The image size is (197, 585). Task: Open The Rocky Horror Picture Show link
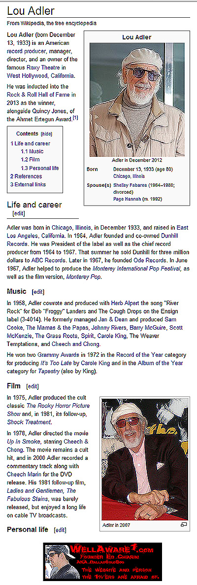48,409
